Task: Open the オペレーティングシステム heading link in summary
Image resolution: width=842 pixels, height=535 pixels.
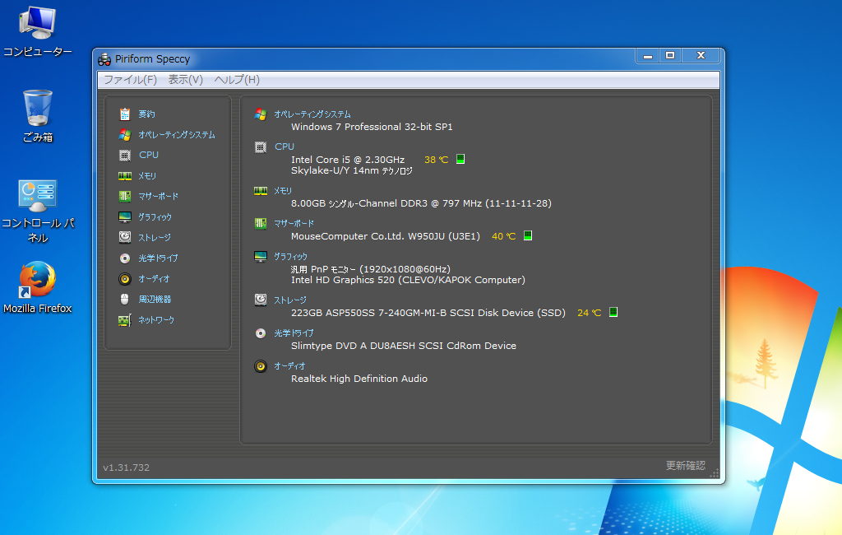Action: [x=312, y=114]
